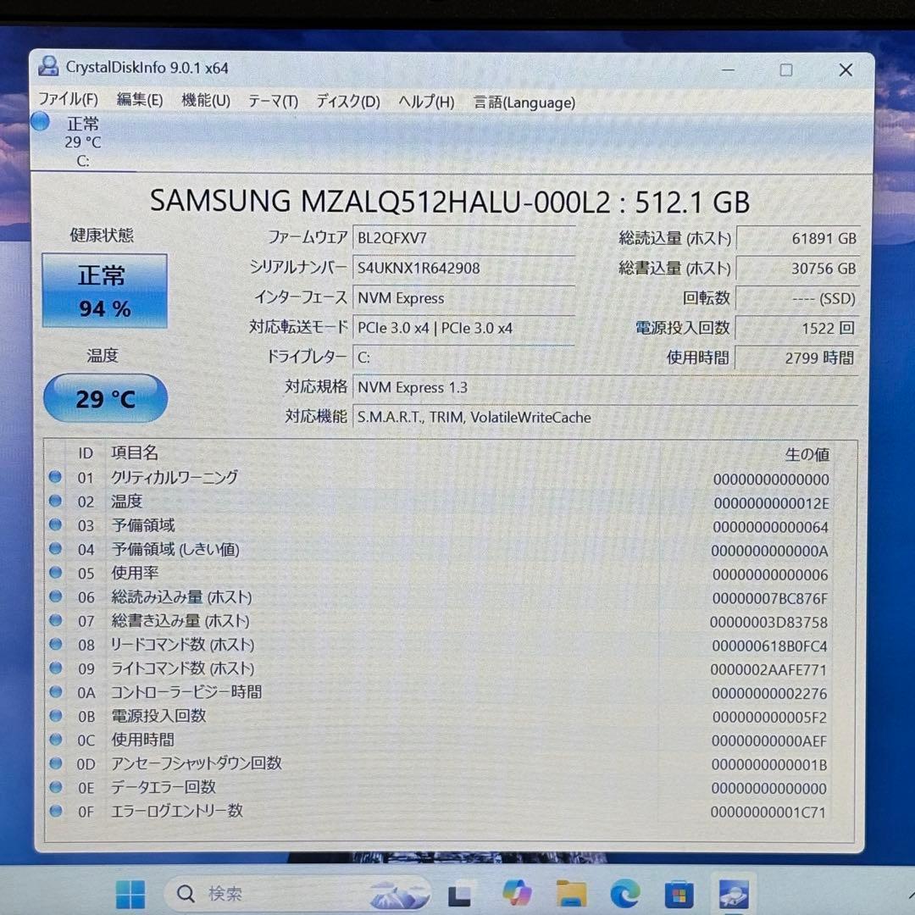Open the テーマ(T) dropdown menu
Viewport: 915px width, 915px height.
coord(273,101)
